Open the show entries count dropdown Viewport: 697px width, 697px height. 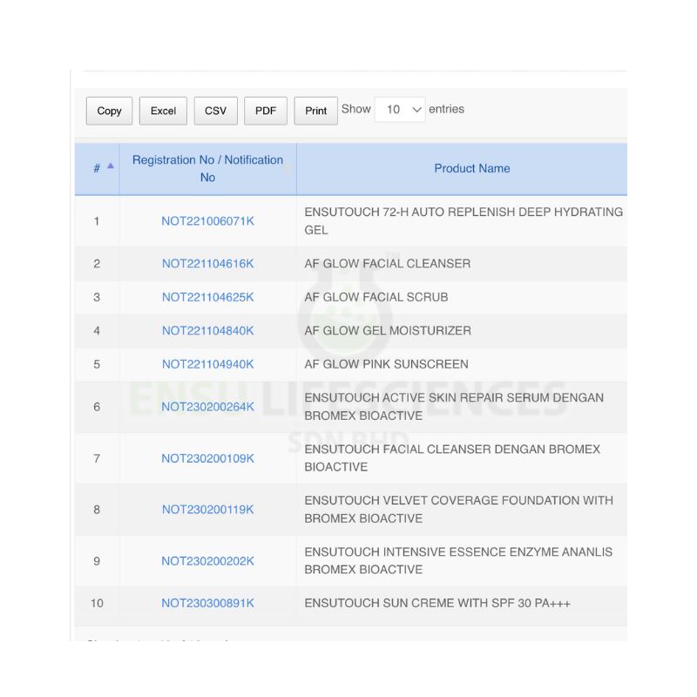point(400,110)
